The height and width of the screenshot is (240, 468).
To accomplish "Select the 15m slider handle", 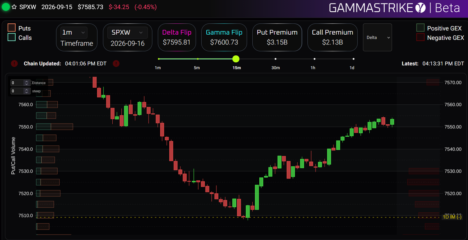I will click(236, 59).
